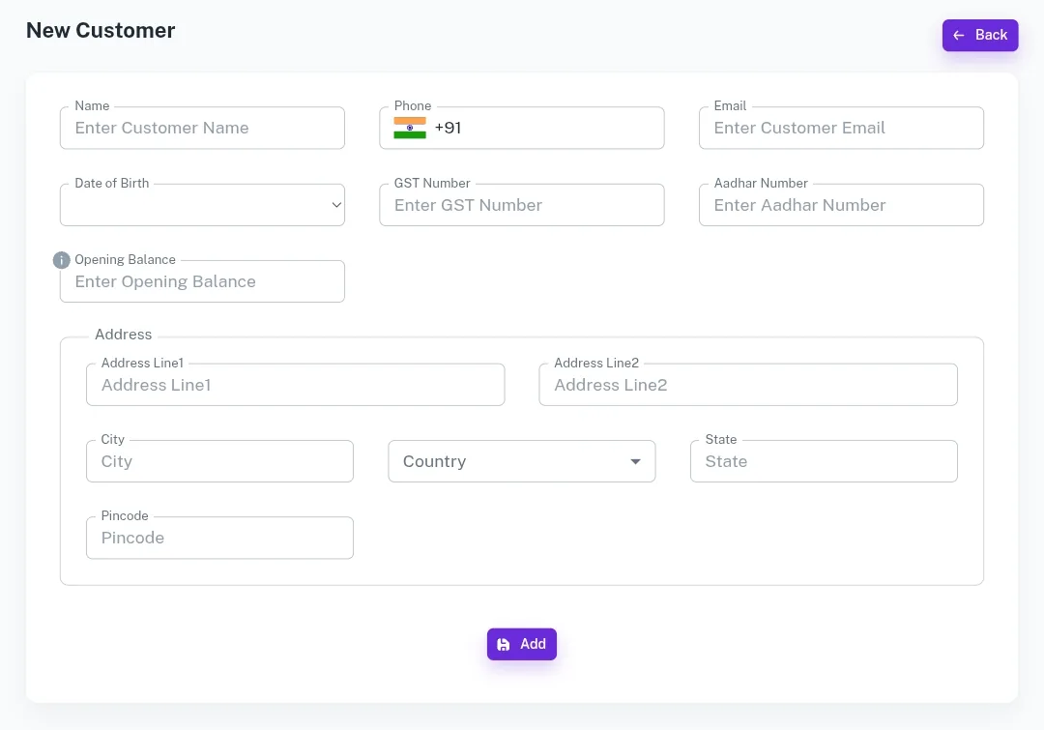Screen dimensions: 1044x730
Task: Open the Country dropdown
Action: click(x=522, y=461)
